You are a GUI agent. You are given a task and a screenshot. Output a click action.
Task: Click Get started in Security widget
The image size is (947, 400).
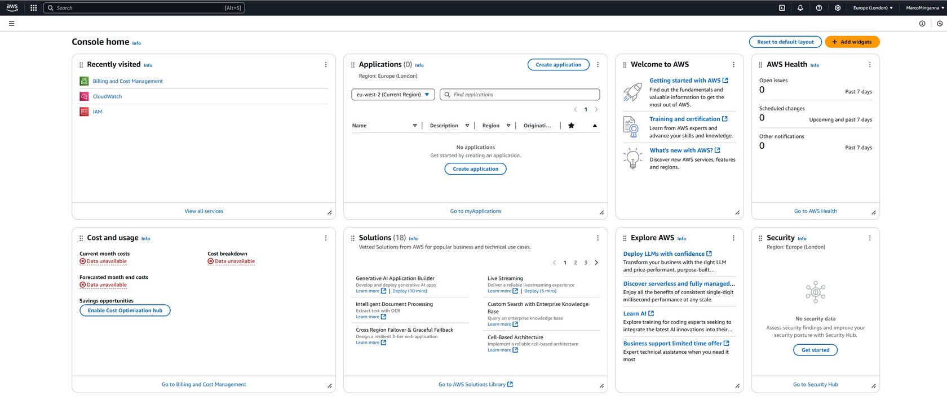click(x=816, y=350)
